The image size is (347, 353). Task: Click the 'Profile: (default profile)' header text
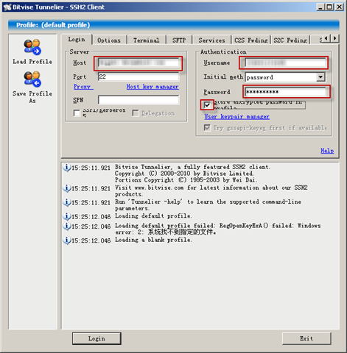coord(53,25)
